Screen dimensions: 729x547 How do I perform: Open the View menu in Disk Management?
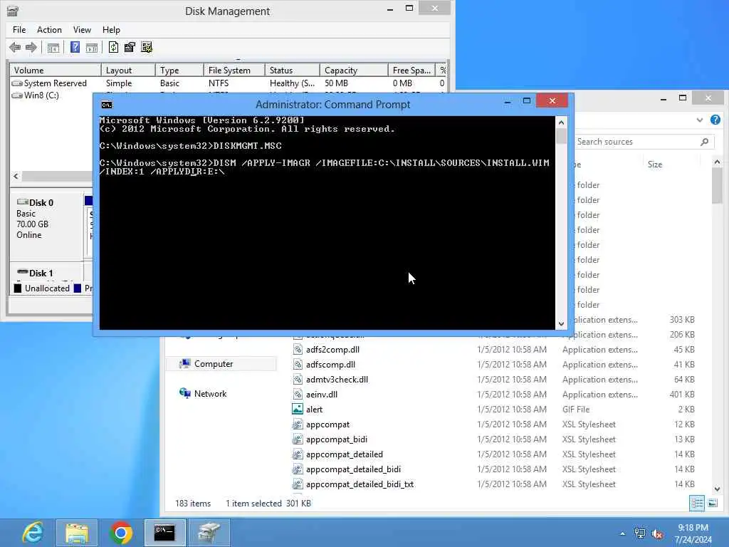coord(82,30)
